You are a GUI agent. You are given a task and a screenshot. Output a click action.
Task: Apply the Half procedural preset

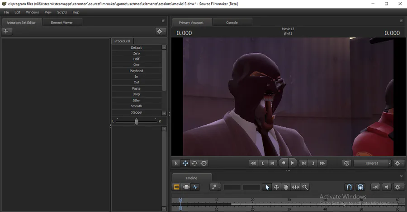[137, 59]
